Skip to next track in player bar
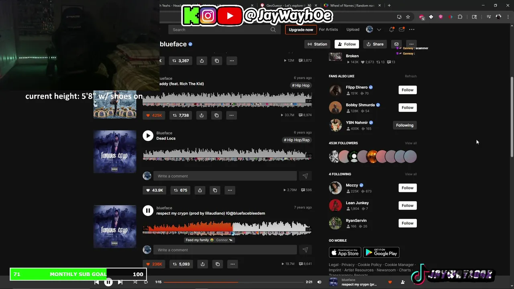Image resolution: width=514 pixels, height=289 pixels. point(120,282)
